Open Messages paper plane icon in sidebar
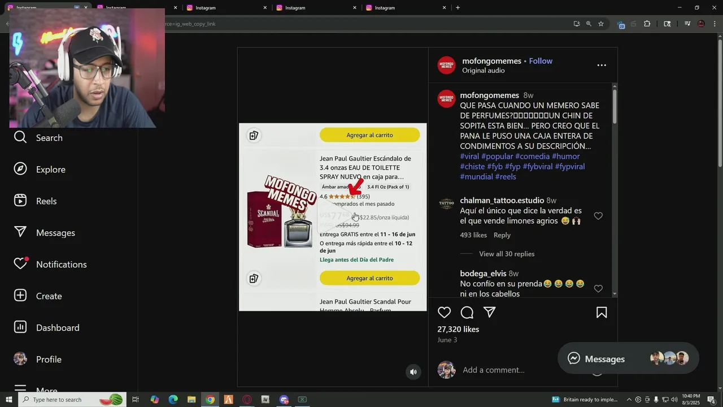 20,232
